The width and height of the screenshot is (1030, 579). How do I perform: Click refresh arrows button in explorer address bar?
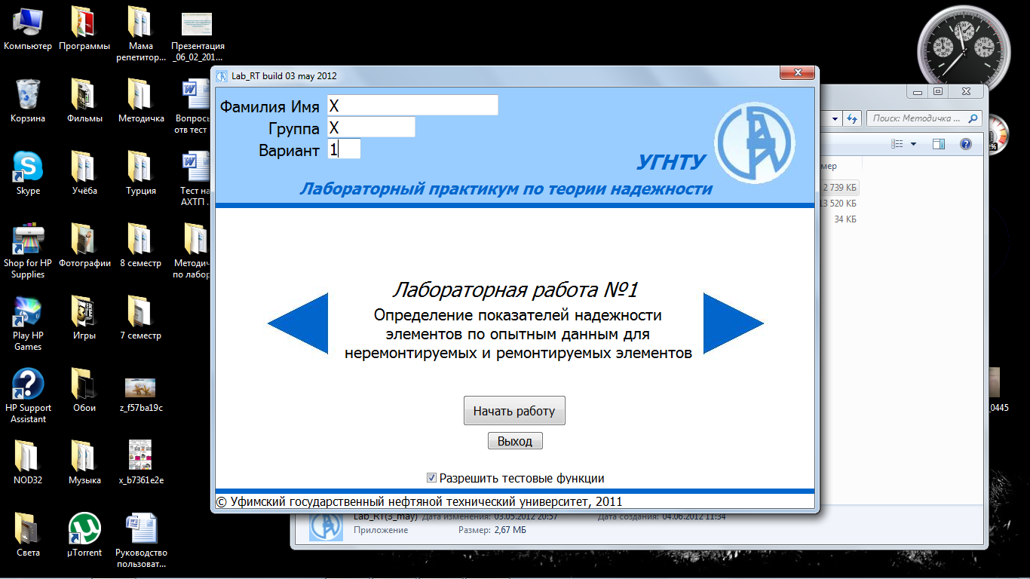(x=853, y=118)
